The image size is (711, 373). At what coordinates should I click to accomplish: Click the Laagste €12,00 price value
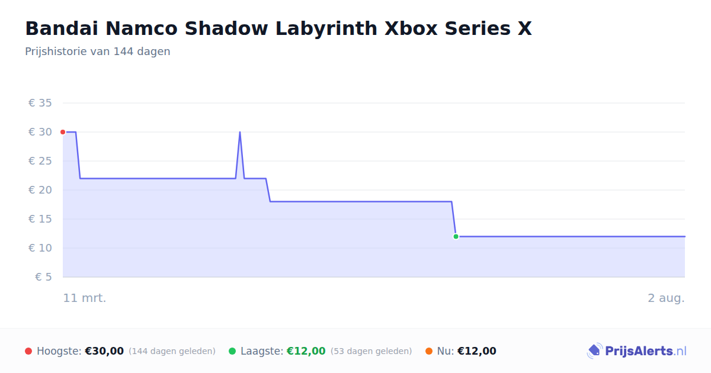tap(306, 351)
